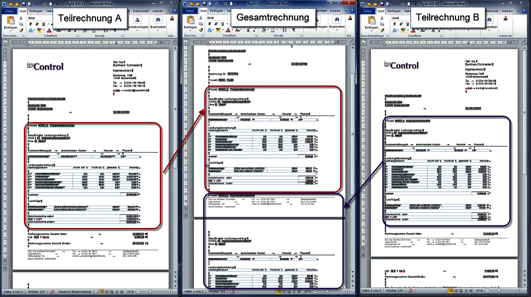The image size is (531, 297).
Task: Open Add-Ins tab in middle Rg16-015 window
Action: (335, 11)
